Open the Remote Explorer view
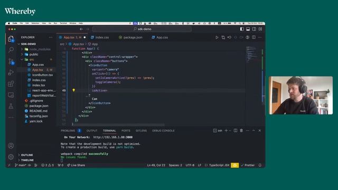The image size is (338, 190). tap(11, 95)
